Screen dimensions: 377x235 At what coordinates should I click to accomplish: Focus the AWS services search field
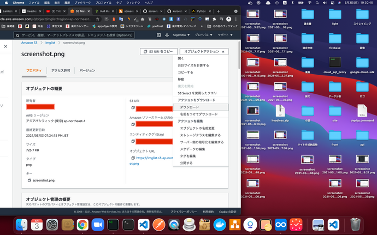pos(74,35)
